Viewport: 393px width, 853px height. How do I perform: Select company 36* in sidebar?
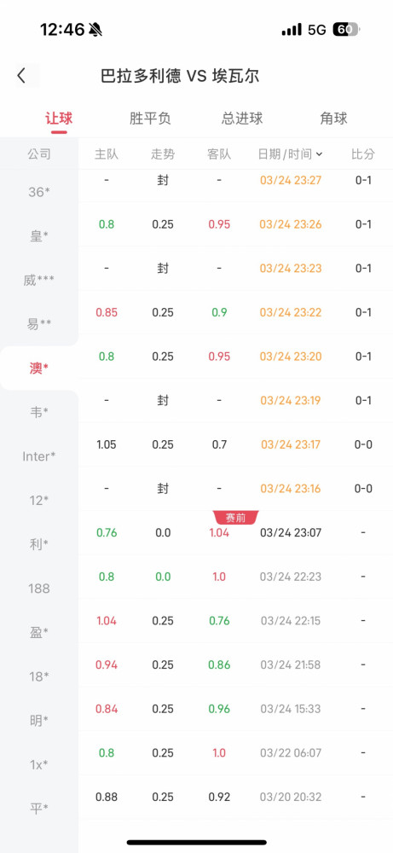click(x=39, y=191)
